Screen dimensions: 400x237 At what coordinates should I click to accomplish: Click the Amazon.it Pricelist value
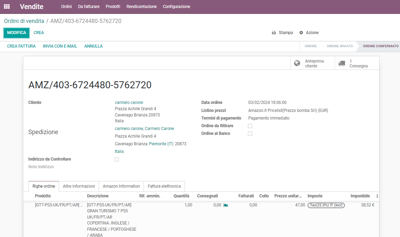click(x=288, y=111)
